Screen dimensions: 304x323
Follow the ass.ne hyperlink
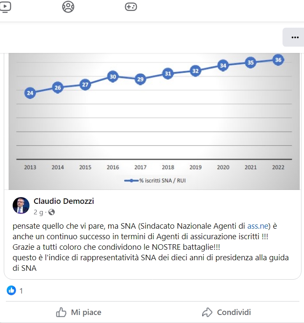258,226
